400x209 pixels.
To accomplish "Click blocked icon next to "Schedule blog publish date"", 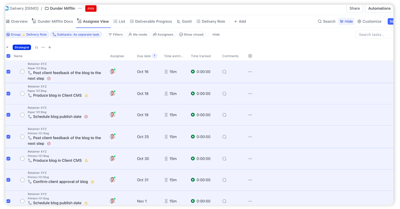I will [85, 116].
